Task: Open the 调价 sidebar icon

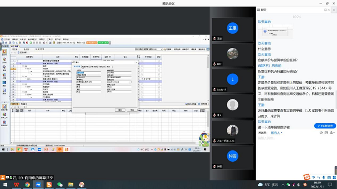Action: (4, 84)
